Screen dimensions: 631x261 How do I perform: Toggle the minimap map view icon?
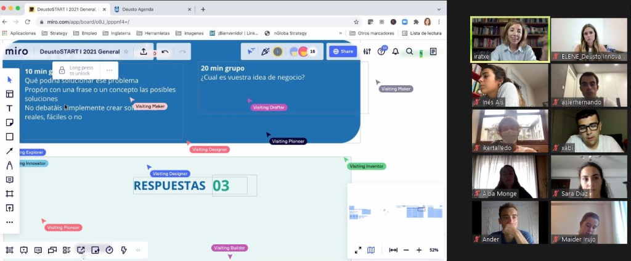(371, 250)
